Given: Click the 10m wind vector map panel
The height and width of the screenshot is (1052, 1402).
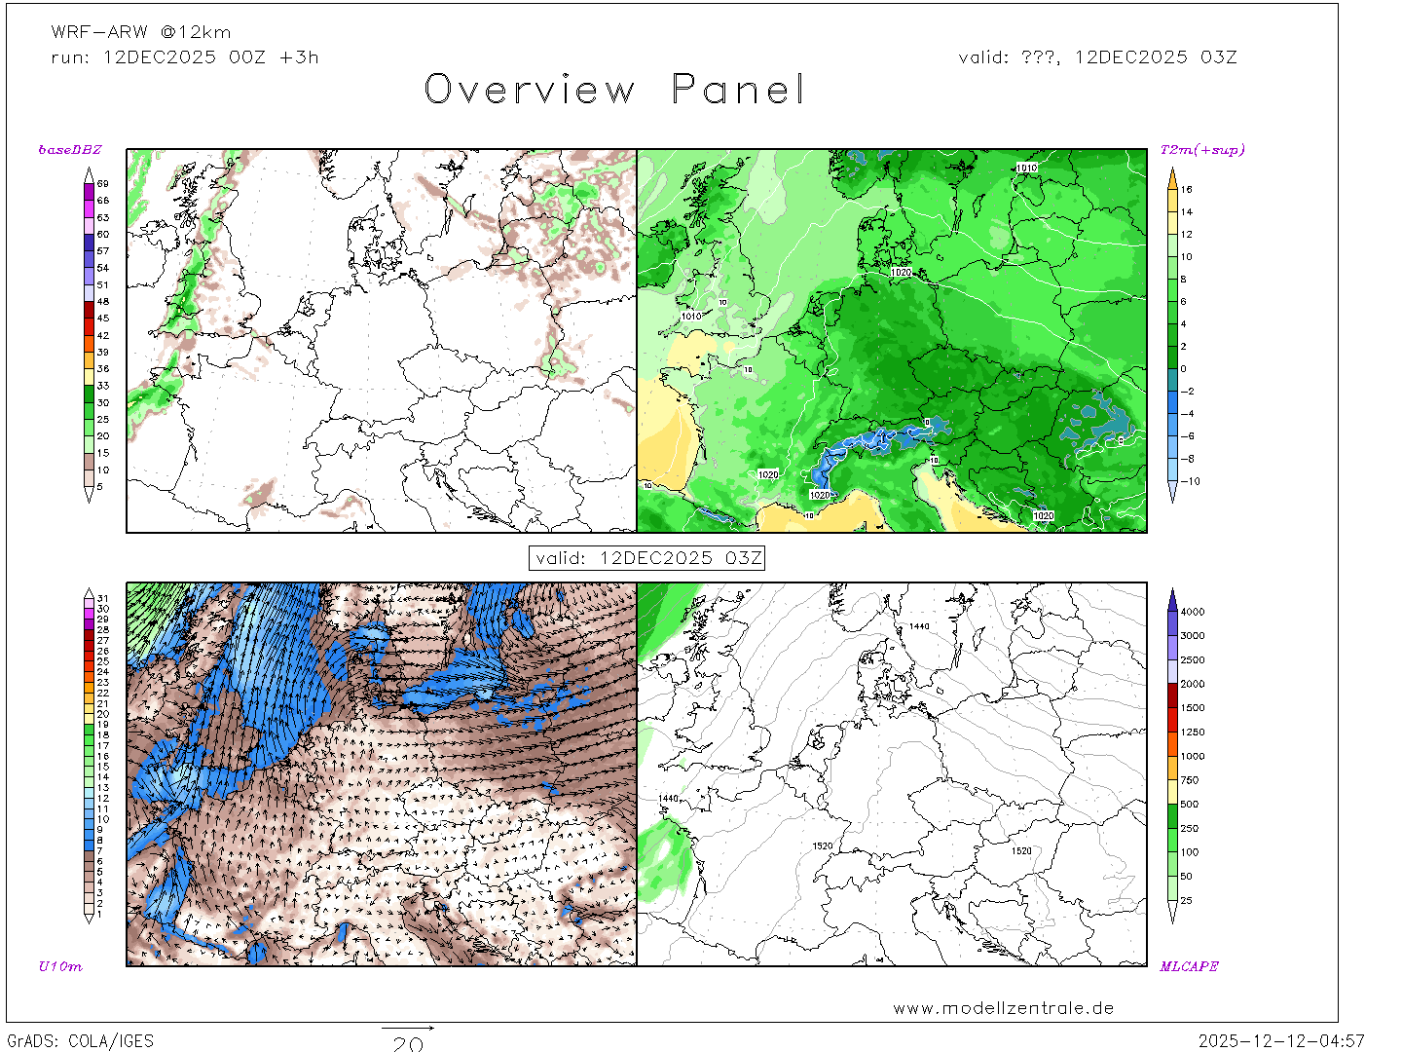Looking at the screenshot, I should pyautogui.click(x=382, y=774).
